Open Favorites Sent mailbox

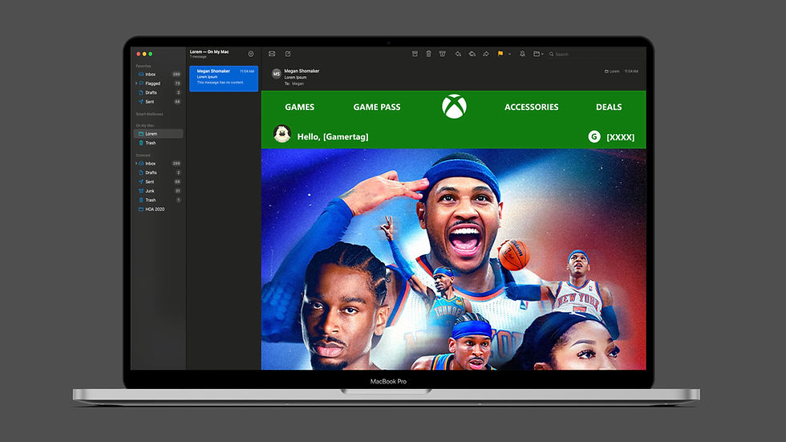(x=159, y=102)
